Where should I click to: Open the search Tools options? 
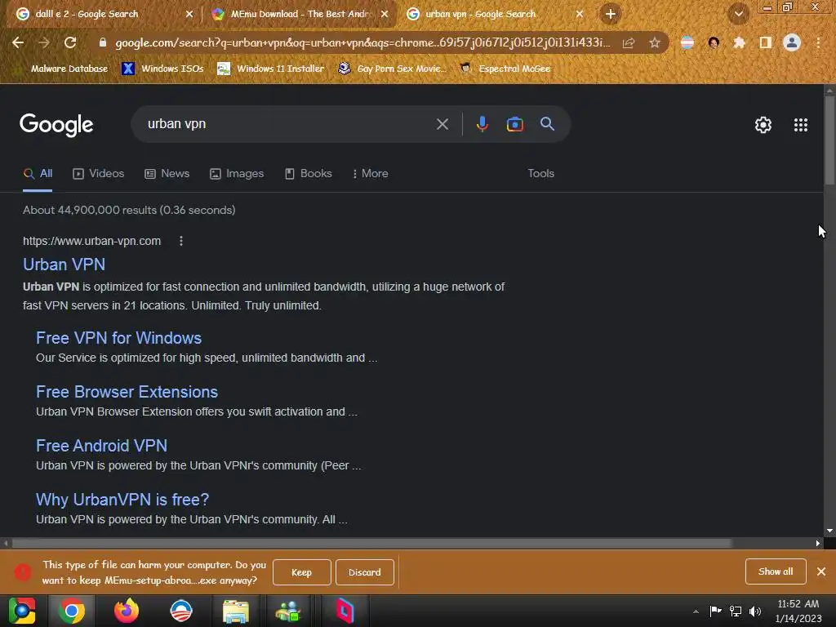[540, 174]
